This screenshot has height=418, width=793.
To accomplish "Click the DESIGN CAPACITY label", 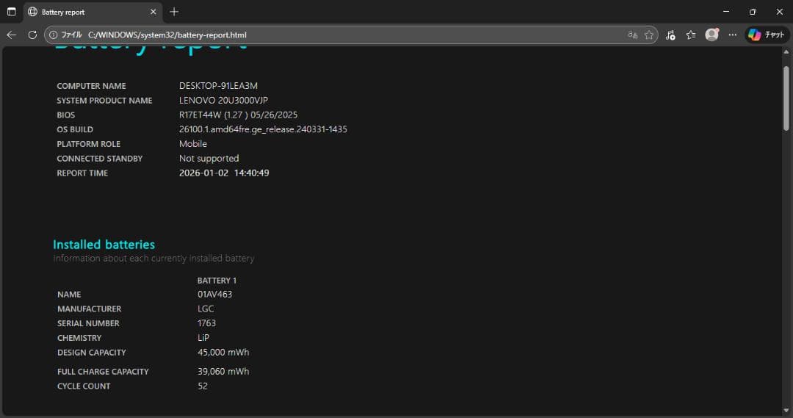I will [92, 352].
